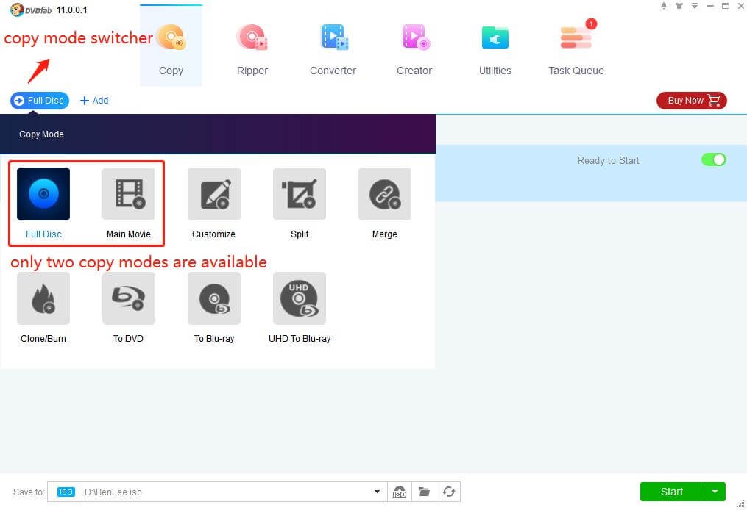Select the To DVD copy mode

[128, 298]
